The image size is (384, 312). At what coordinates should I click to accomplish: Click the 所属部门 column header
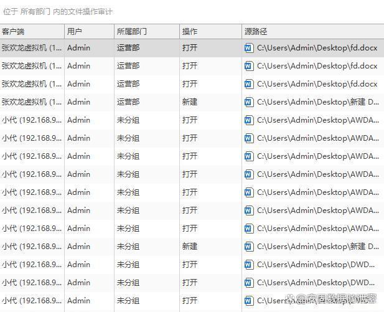click(x=147, y=31)
